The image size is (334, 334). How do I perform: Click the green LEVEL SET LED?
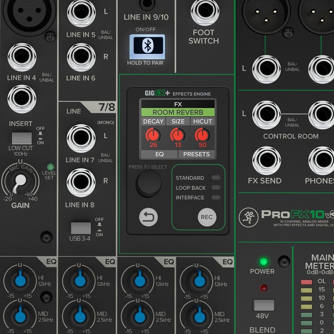(50, 167)
